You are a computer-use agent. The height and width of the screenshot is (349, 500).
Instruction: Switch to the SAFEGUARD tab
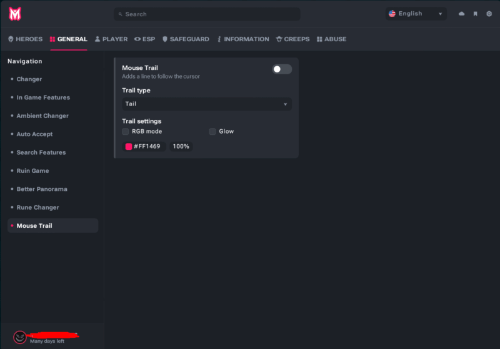(186, 39)
